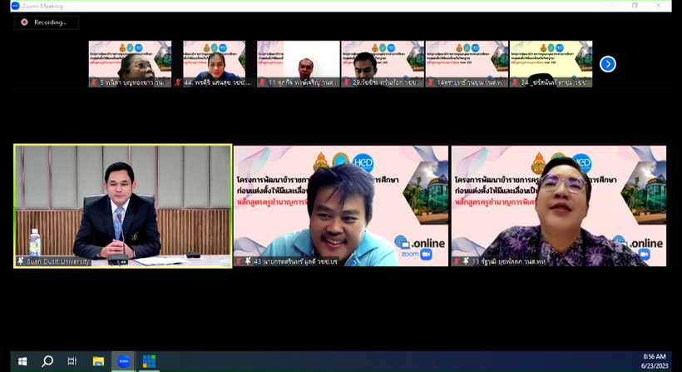Click the 'Zoom Meeting' window title text
682x372 pixels.
(42, 6)
